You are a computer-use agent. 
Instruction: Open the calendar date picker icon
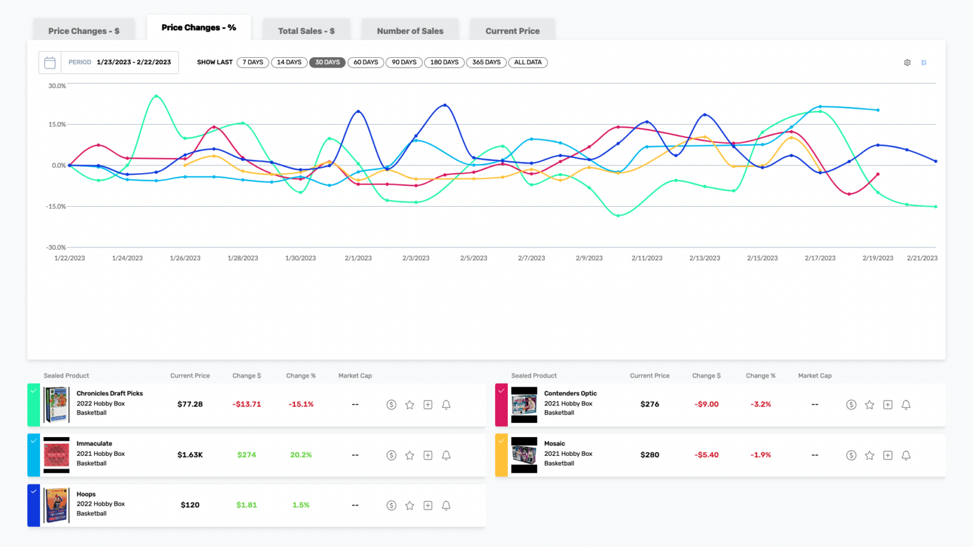50,63
